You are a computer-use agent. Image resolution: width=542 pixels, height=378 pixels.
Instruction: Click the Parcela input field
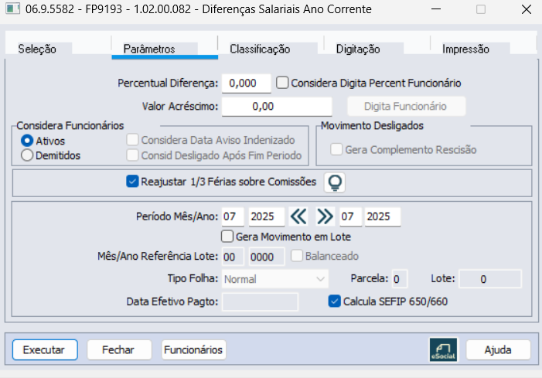click(399, 279)
